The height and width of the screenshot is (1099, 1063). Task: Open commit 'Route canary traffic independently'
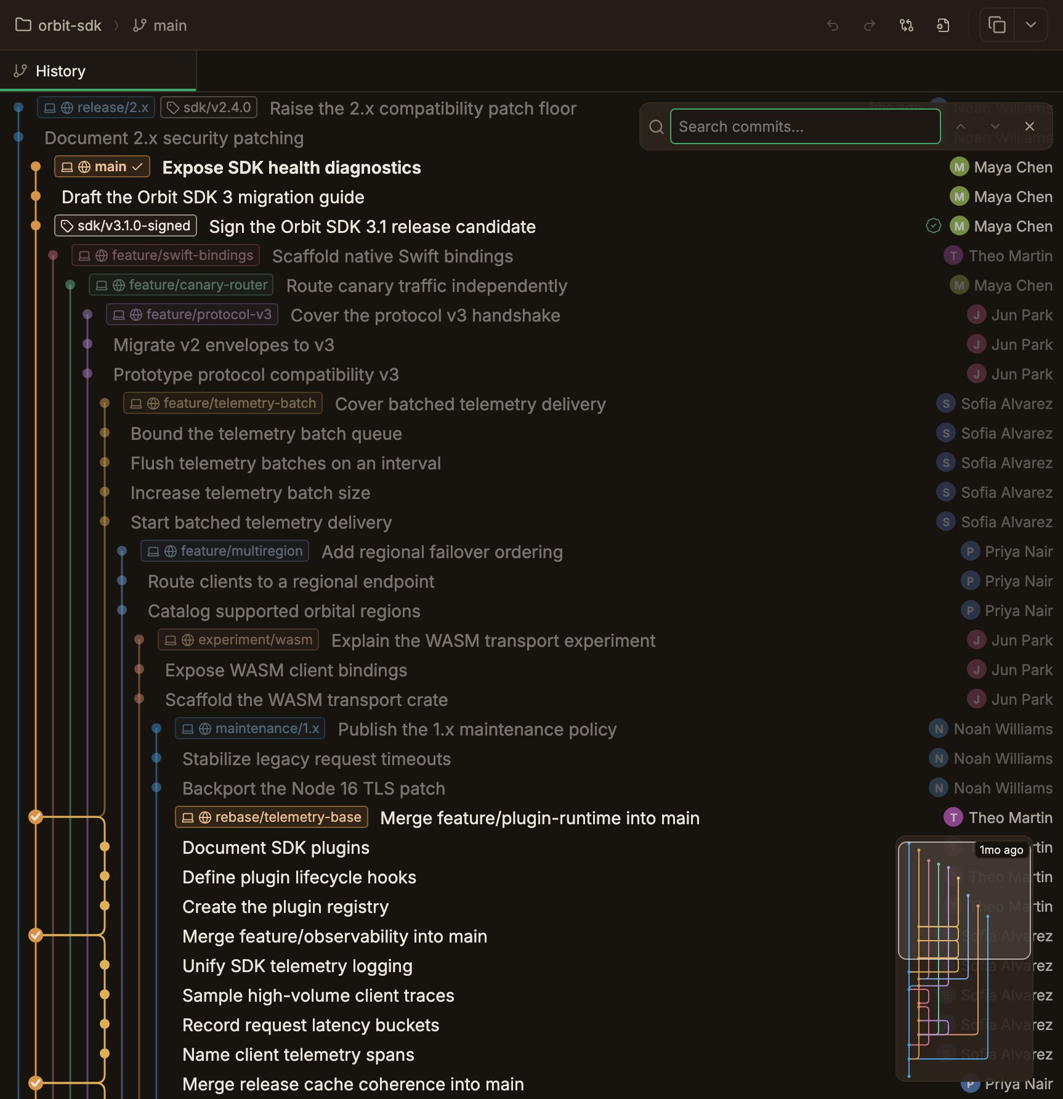coord(427,286)
